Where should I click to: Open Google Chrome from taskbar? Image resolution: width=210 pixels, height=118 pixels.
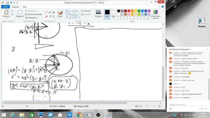(79, 115)
